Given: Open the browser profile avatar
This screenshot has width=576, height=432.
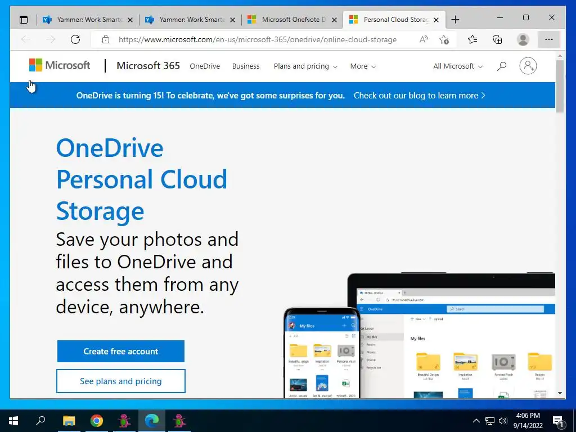Looking at the screenshot, I should point(523,39).
